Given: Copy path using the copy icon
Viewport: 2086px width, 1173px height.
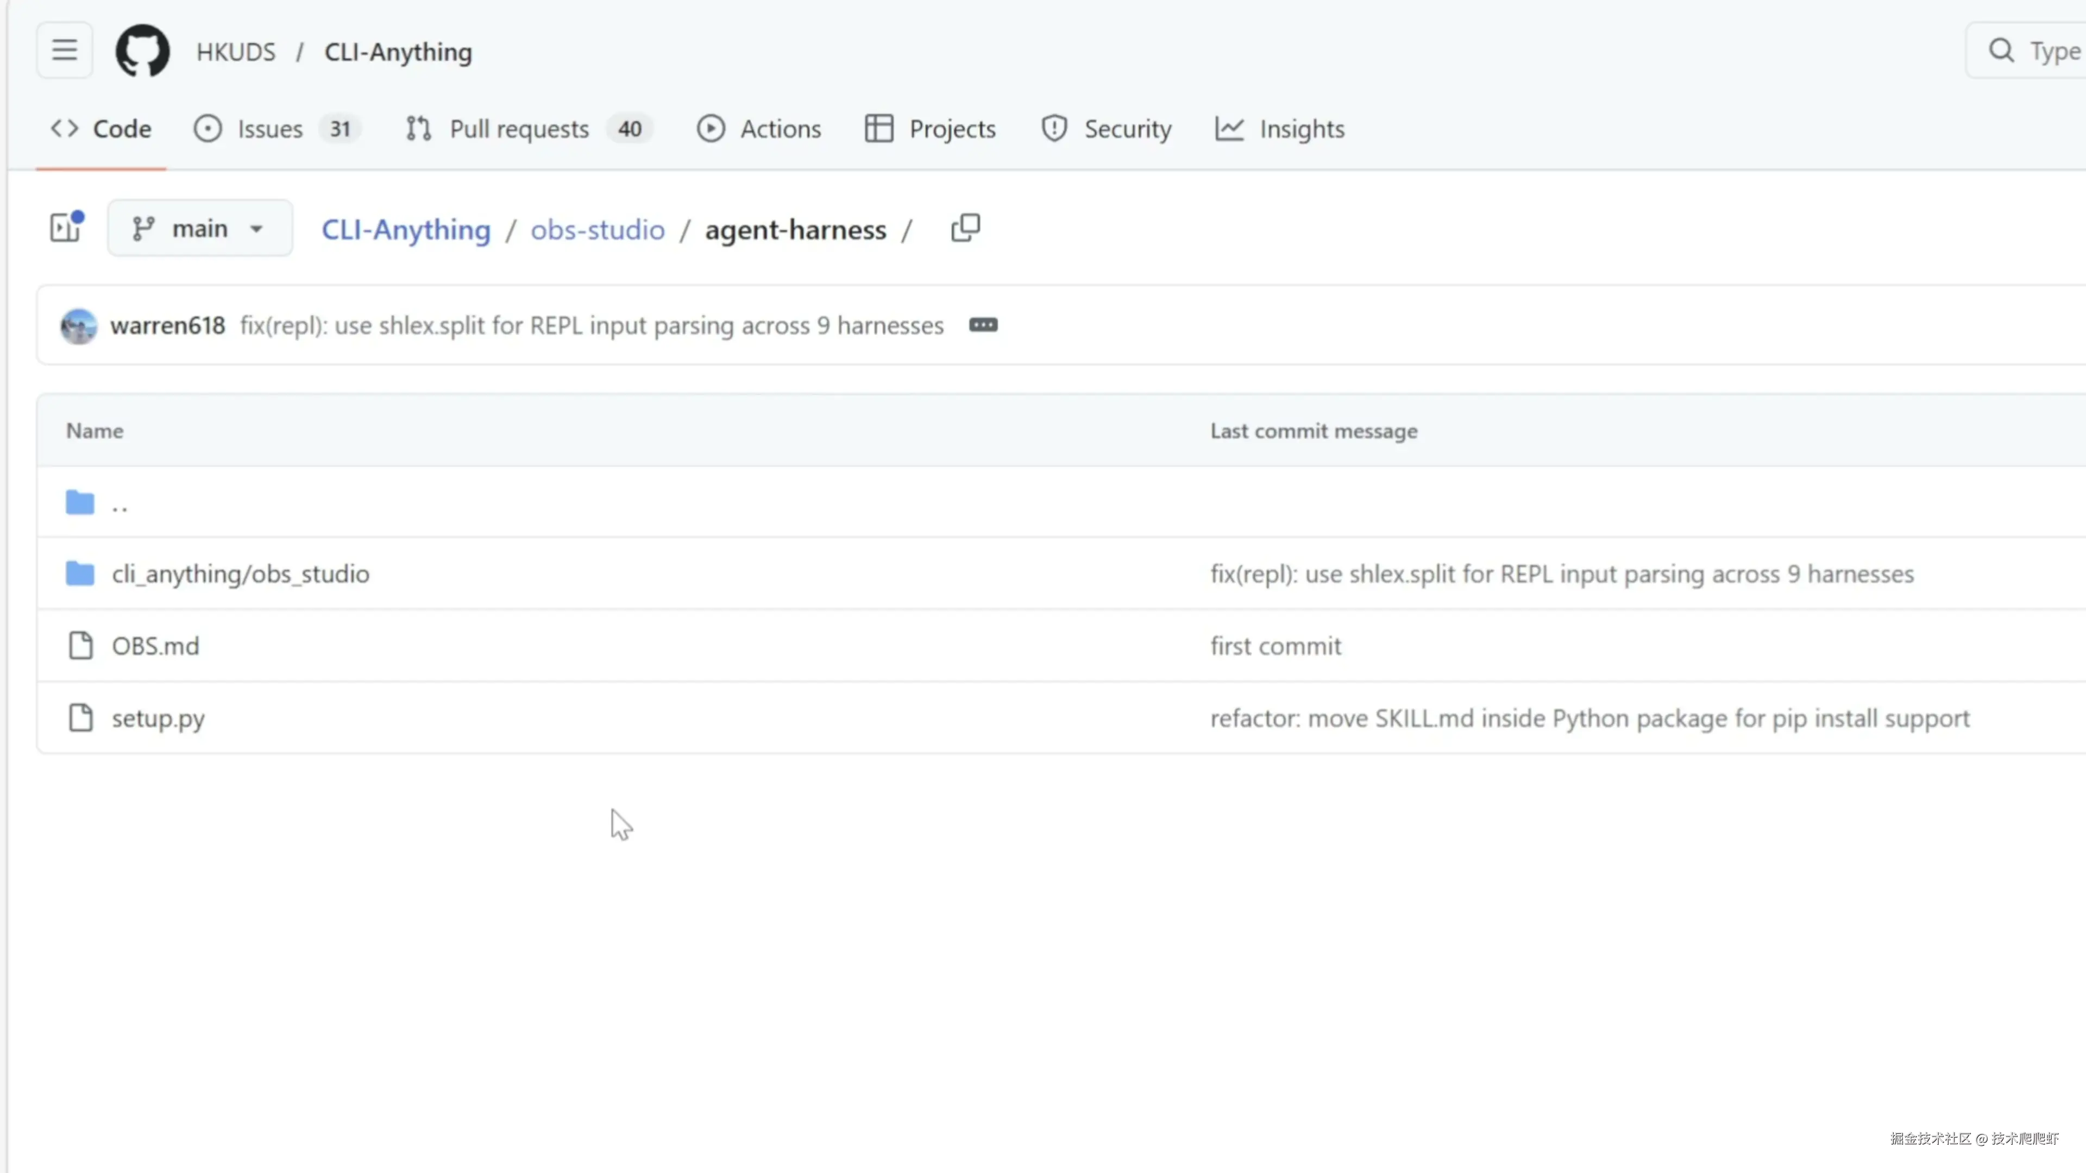Looking at the screenshot, I should point(965,228).
